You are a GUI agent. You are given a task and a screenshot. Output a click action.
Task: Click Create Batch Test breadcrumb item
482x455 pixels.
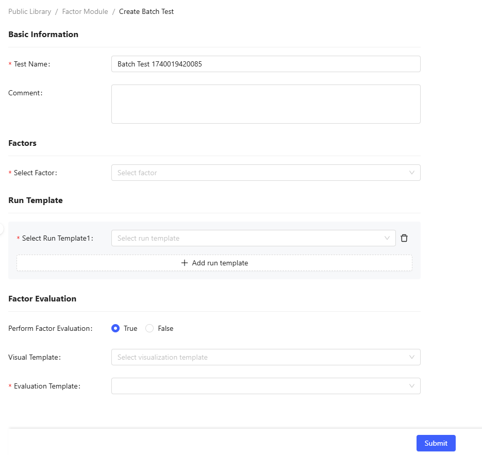146,11
